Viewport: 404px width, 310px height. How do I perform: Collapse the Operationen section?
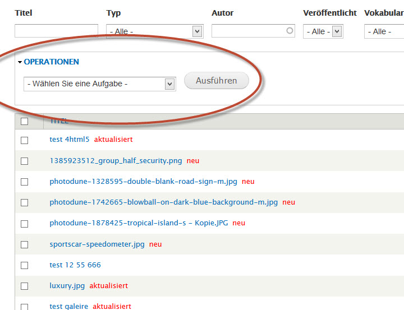[51, 62]
